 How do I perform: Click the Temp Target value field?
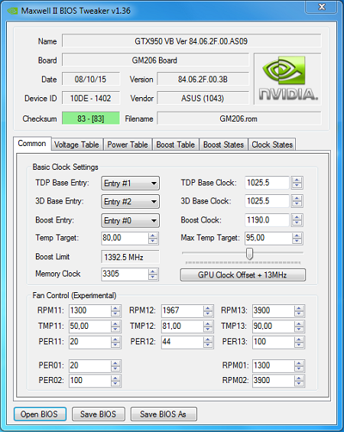125,238
